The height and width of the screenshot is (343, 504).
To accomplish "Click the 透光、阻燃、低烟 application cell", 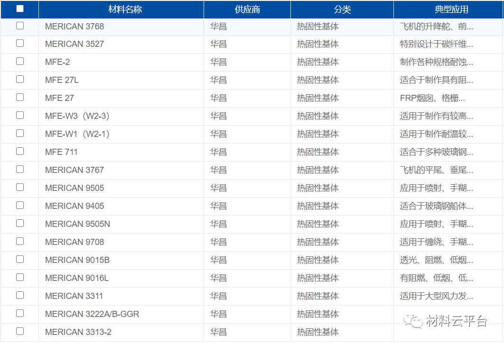I will (436, 260).
